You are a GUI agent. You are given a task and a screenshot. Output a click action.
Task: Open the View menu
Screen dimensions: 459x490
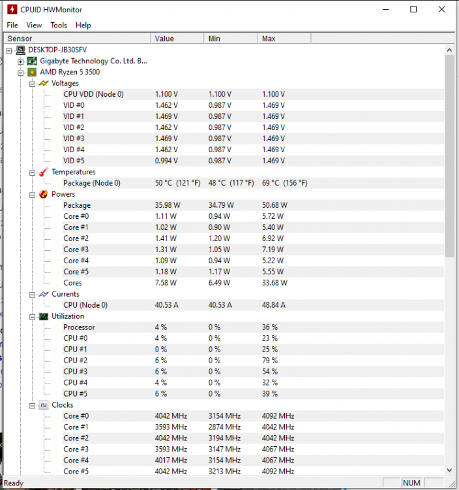[34, 25]
